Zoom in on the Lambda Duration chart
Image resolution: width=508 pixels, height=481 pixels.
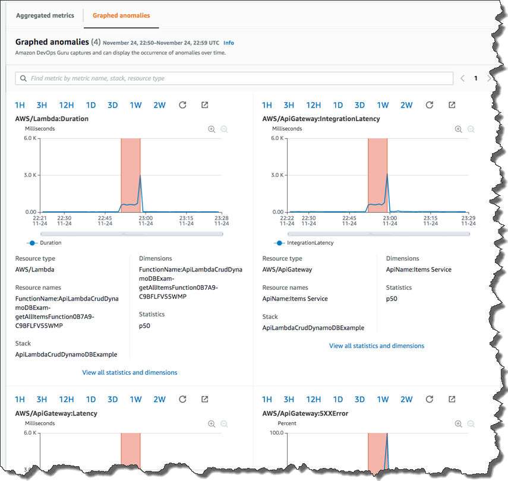tap(212, 129)
